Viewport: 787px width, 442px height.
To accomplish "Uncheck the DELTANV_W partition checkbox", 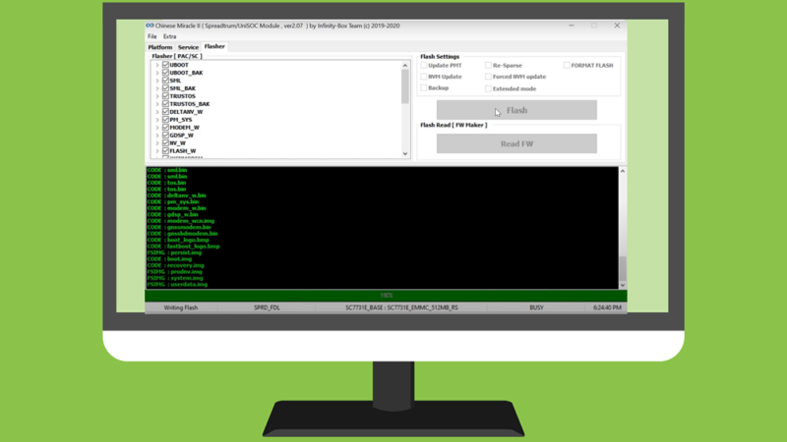I will pyautogui.click(x=165, y=112).
